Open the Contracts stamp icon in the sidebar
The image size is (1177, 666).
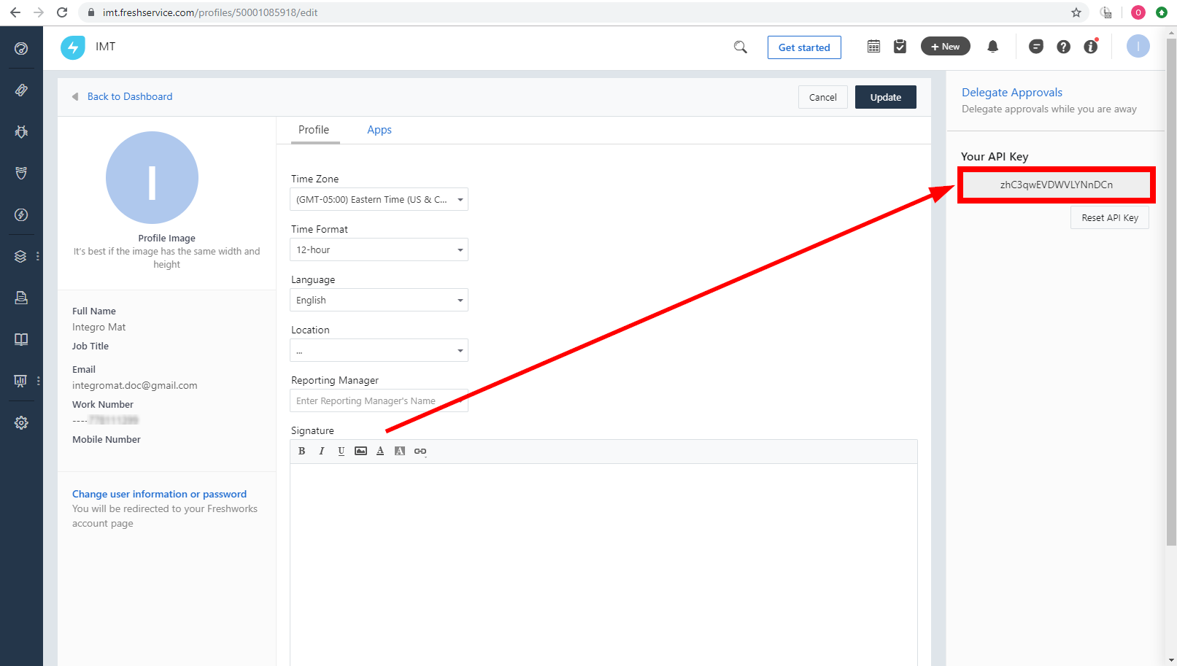(x=21, y=298)
